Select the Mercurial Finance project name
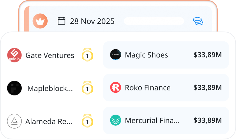This screenshot has height=140, width=236. point(152,120)
